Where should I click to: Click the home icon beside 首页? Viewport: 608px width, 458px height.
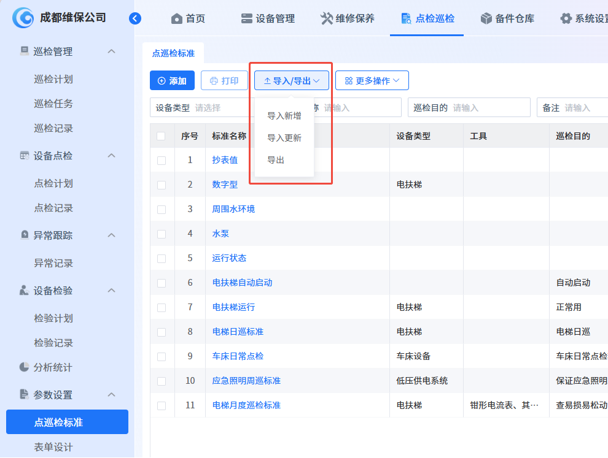tap(176, 18)
